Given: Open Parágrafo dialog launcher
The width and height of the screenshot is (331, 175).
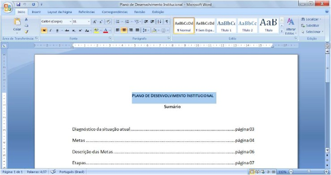Looking at the screenshot, I should (x=169, y=38).
